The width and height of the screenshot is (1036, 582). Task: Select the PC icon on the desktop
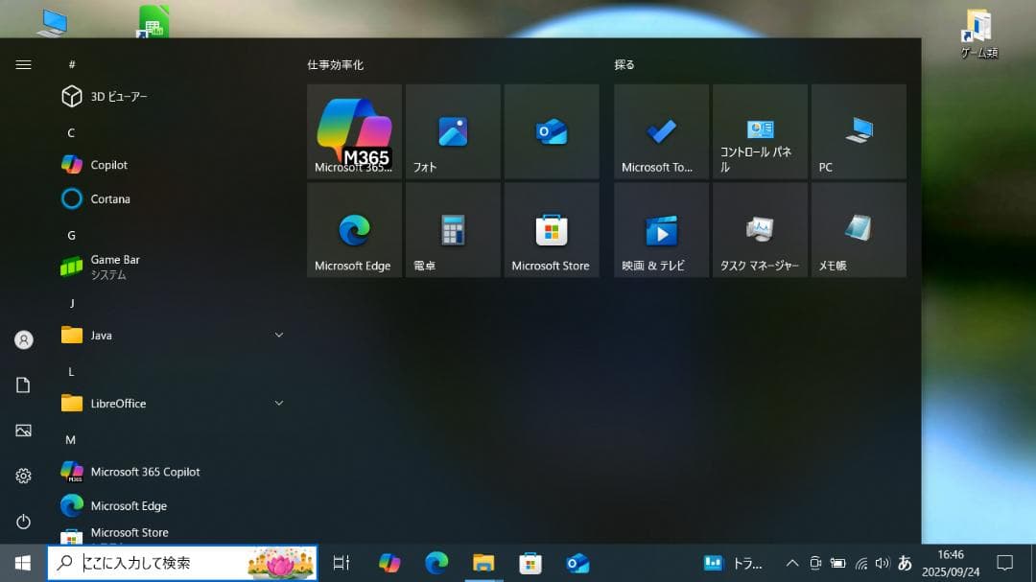53,22
